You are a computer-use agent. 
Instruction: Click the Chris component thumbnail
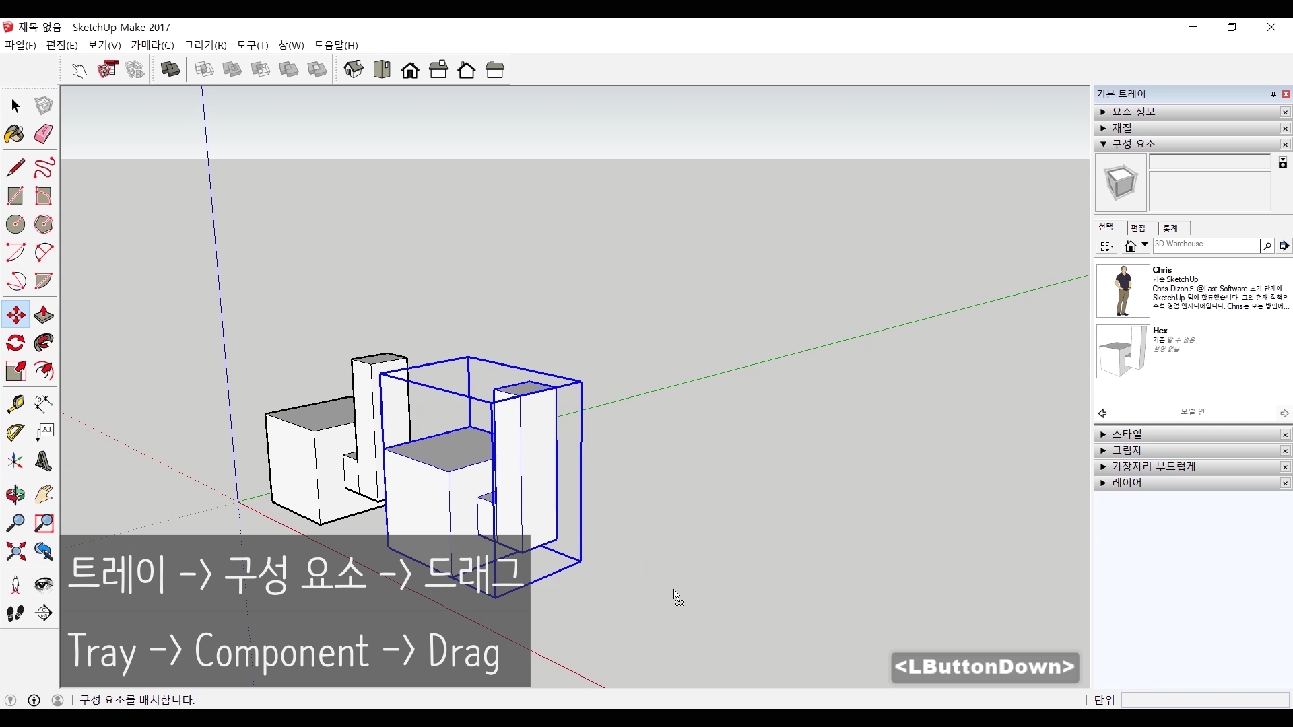coord(1123,291)
